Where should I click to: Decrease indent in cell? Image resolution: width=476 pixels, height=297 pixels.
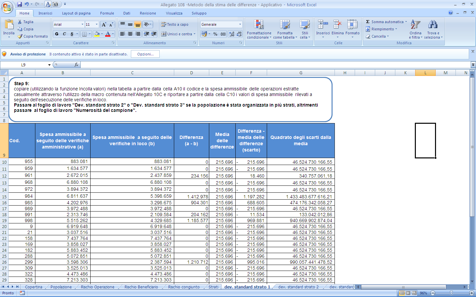tap(146, 34)
